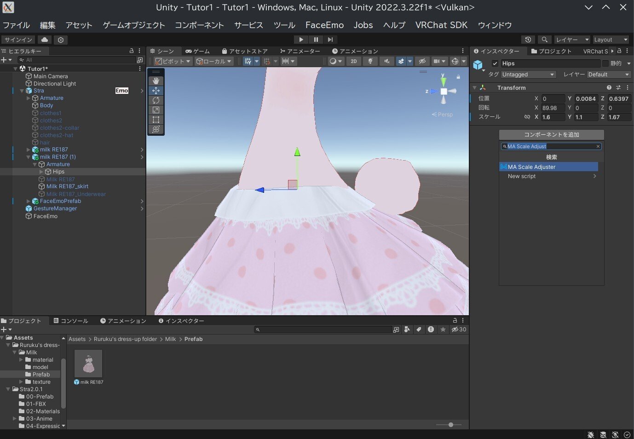
Task: Toggle scene camera effects visibility
Action: pyautogui.click(x=401, y=61)
